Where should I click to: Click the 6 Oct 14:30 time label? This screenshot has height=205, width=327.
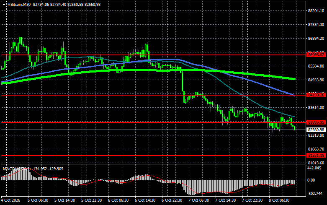[145, 200]
